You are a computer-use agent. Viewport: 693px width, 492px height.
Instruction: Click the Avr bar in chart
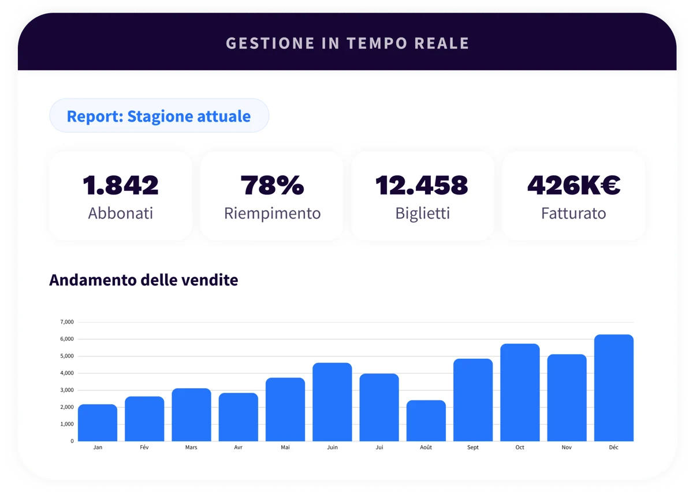[x=239, y=417]
